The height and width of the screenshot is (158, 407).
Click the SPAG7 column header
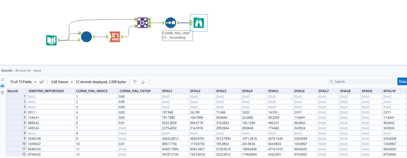(x=328, y=91)
